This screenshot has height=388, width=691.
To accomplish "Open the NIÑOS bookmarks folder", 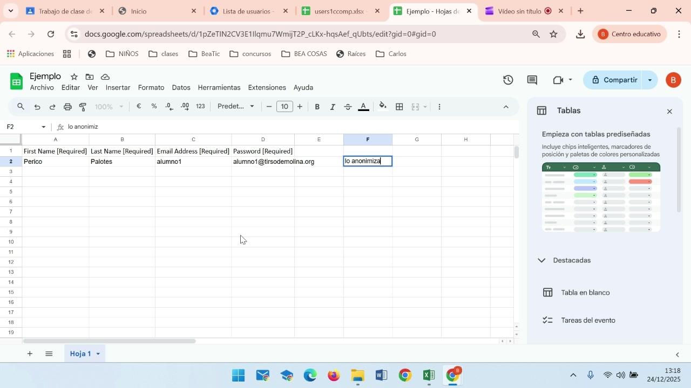I will [122, 54].
